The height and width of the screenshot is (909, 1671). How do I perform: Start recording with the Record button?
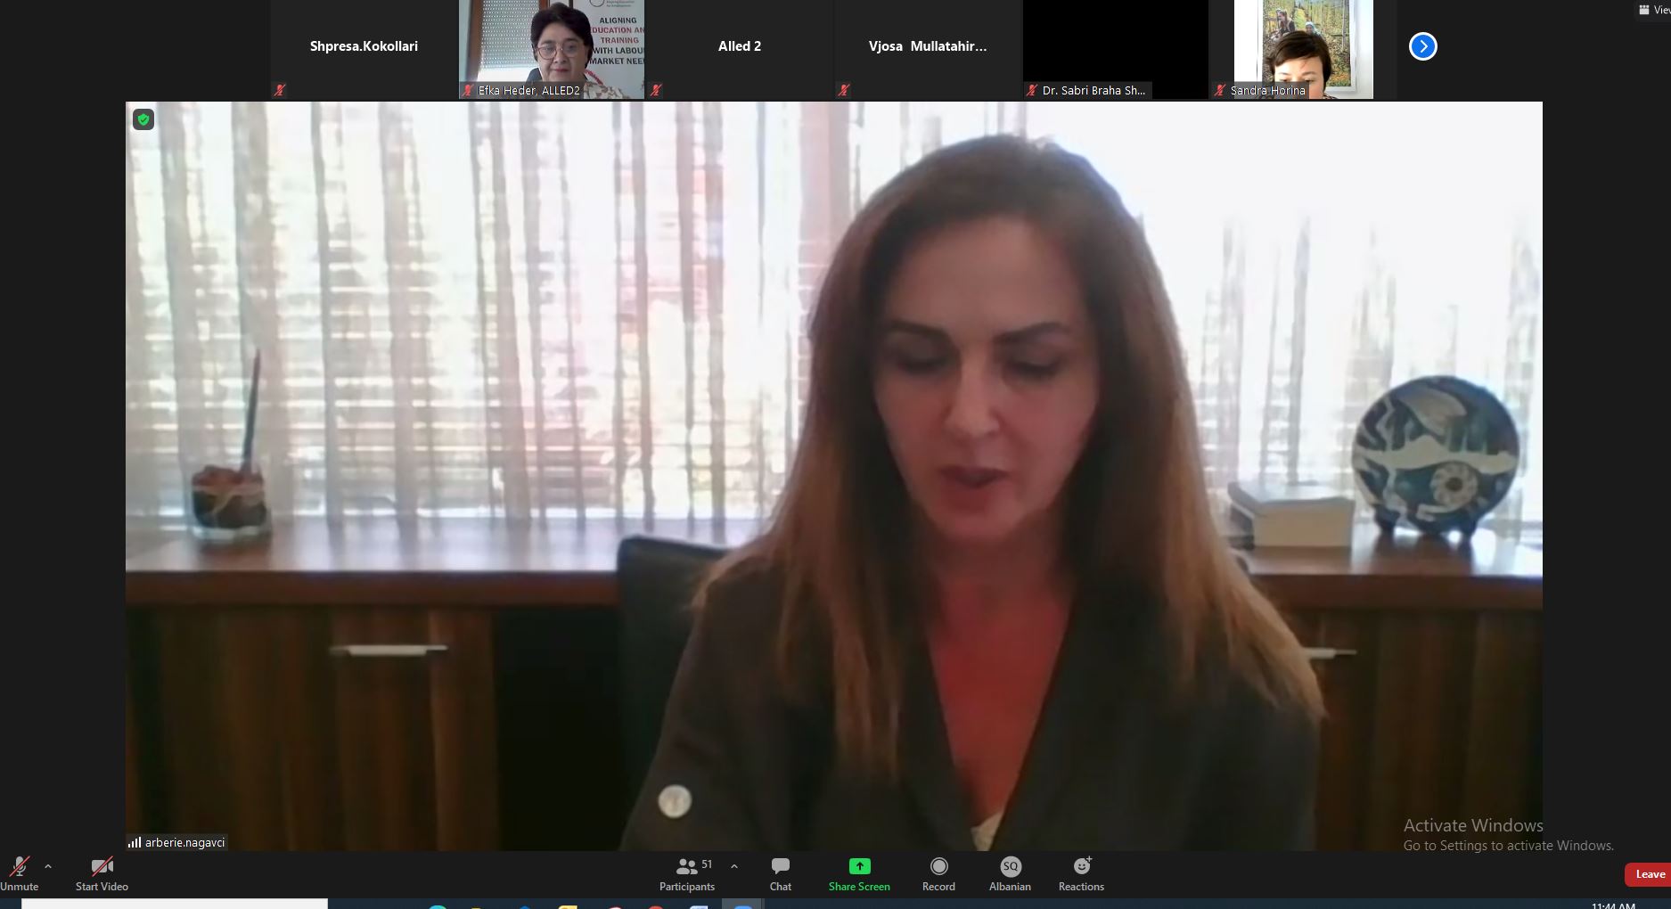coord(938,873)
